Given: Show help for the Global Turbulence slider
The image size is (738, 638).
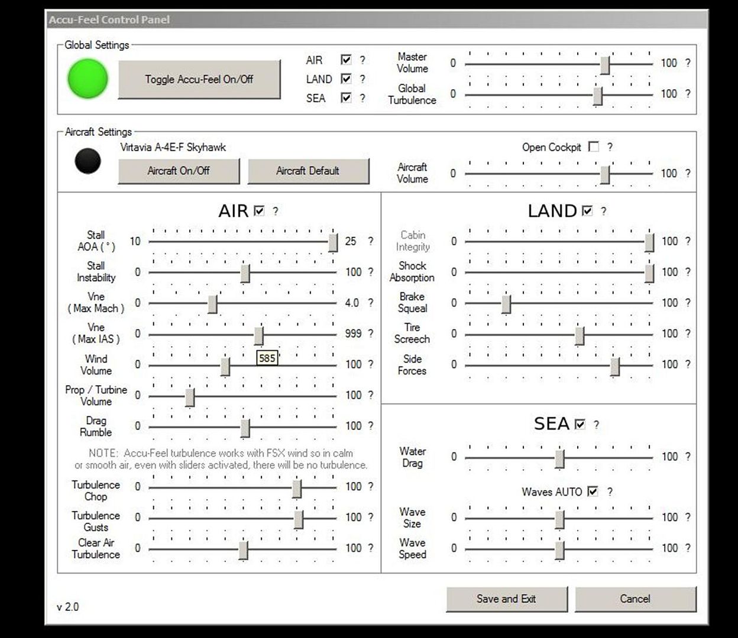Looking at the screenshot, I should (688, 93).
